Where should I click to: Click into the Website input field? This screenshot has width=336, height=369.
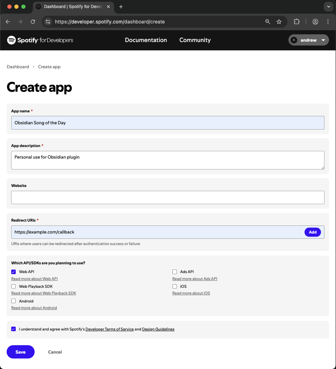click(168, 197)
